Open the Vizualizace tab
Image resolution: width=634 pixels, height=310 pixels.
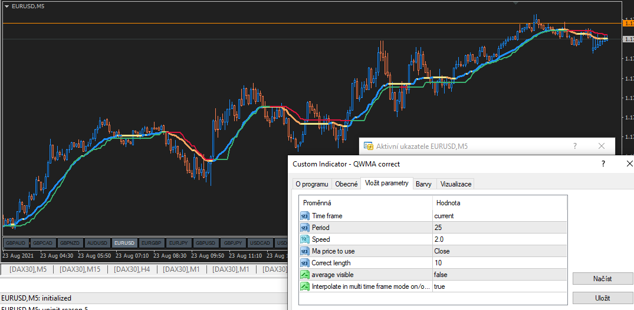tap(455, 184)
